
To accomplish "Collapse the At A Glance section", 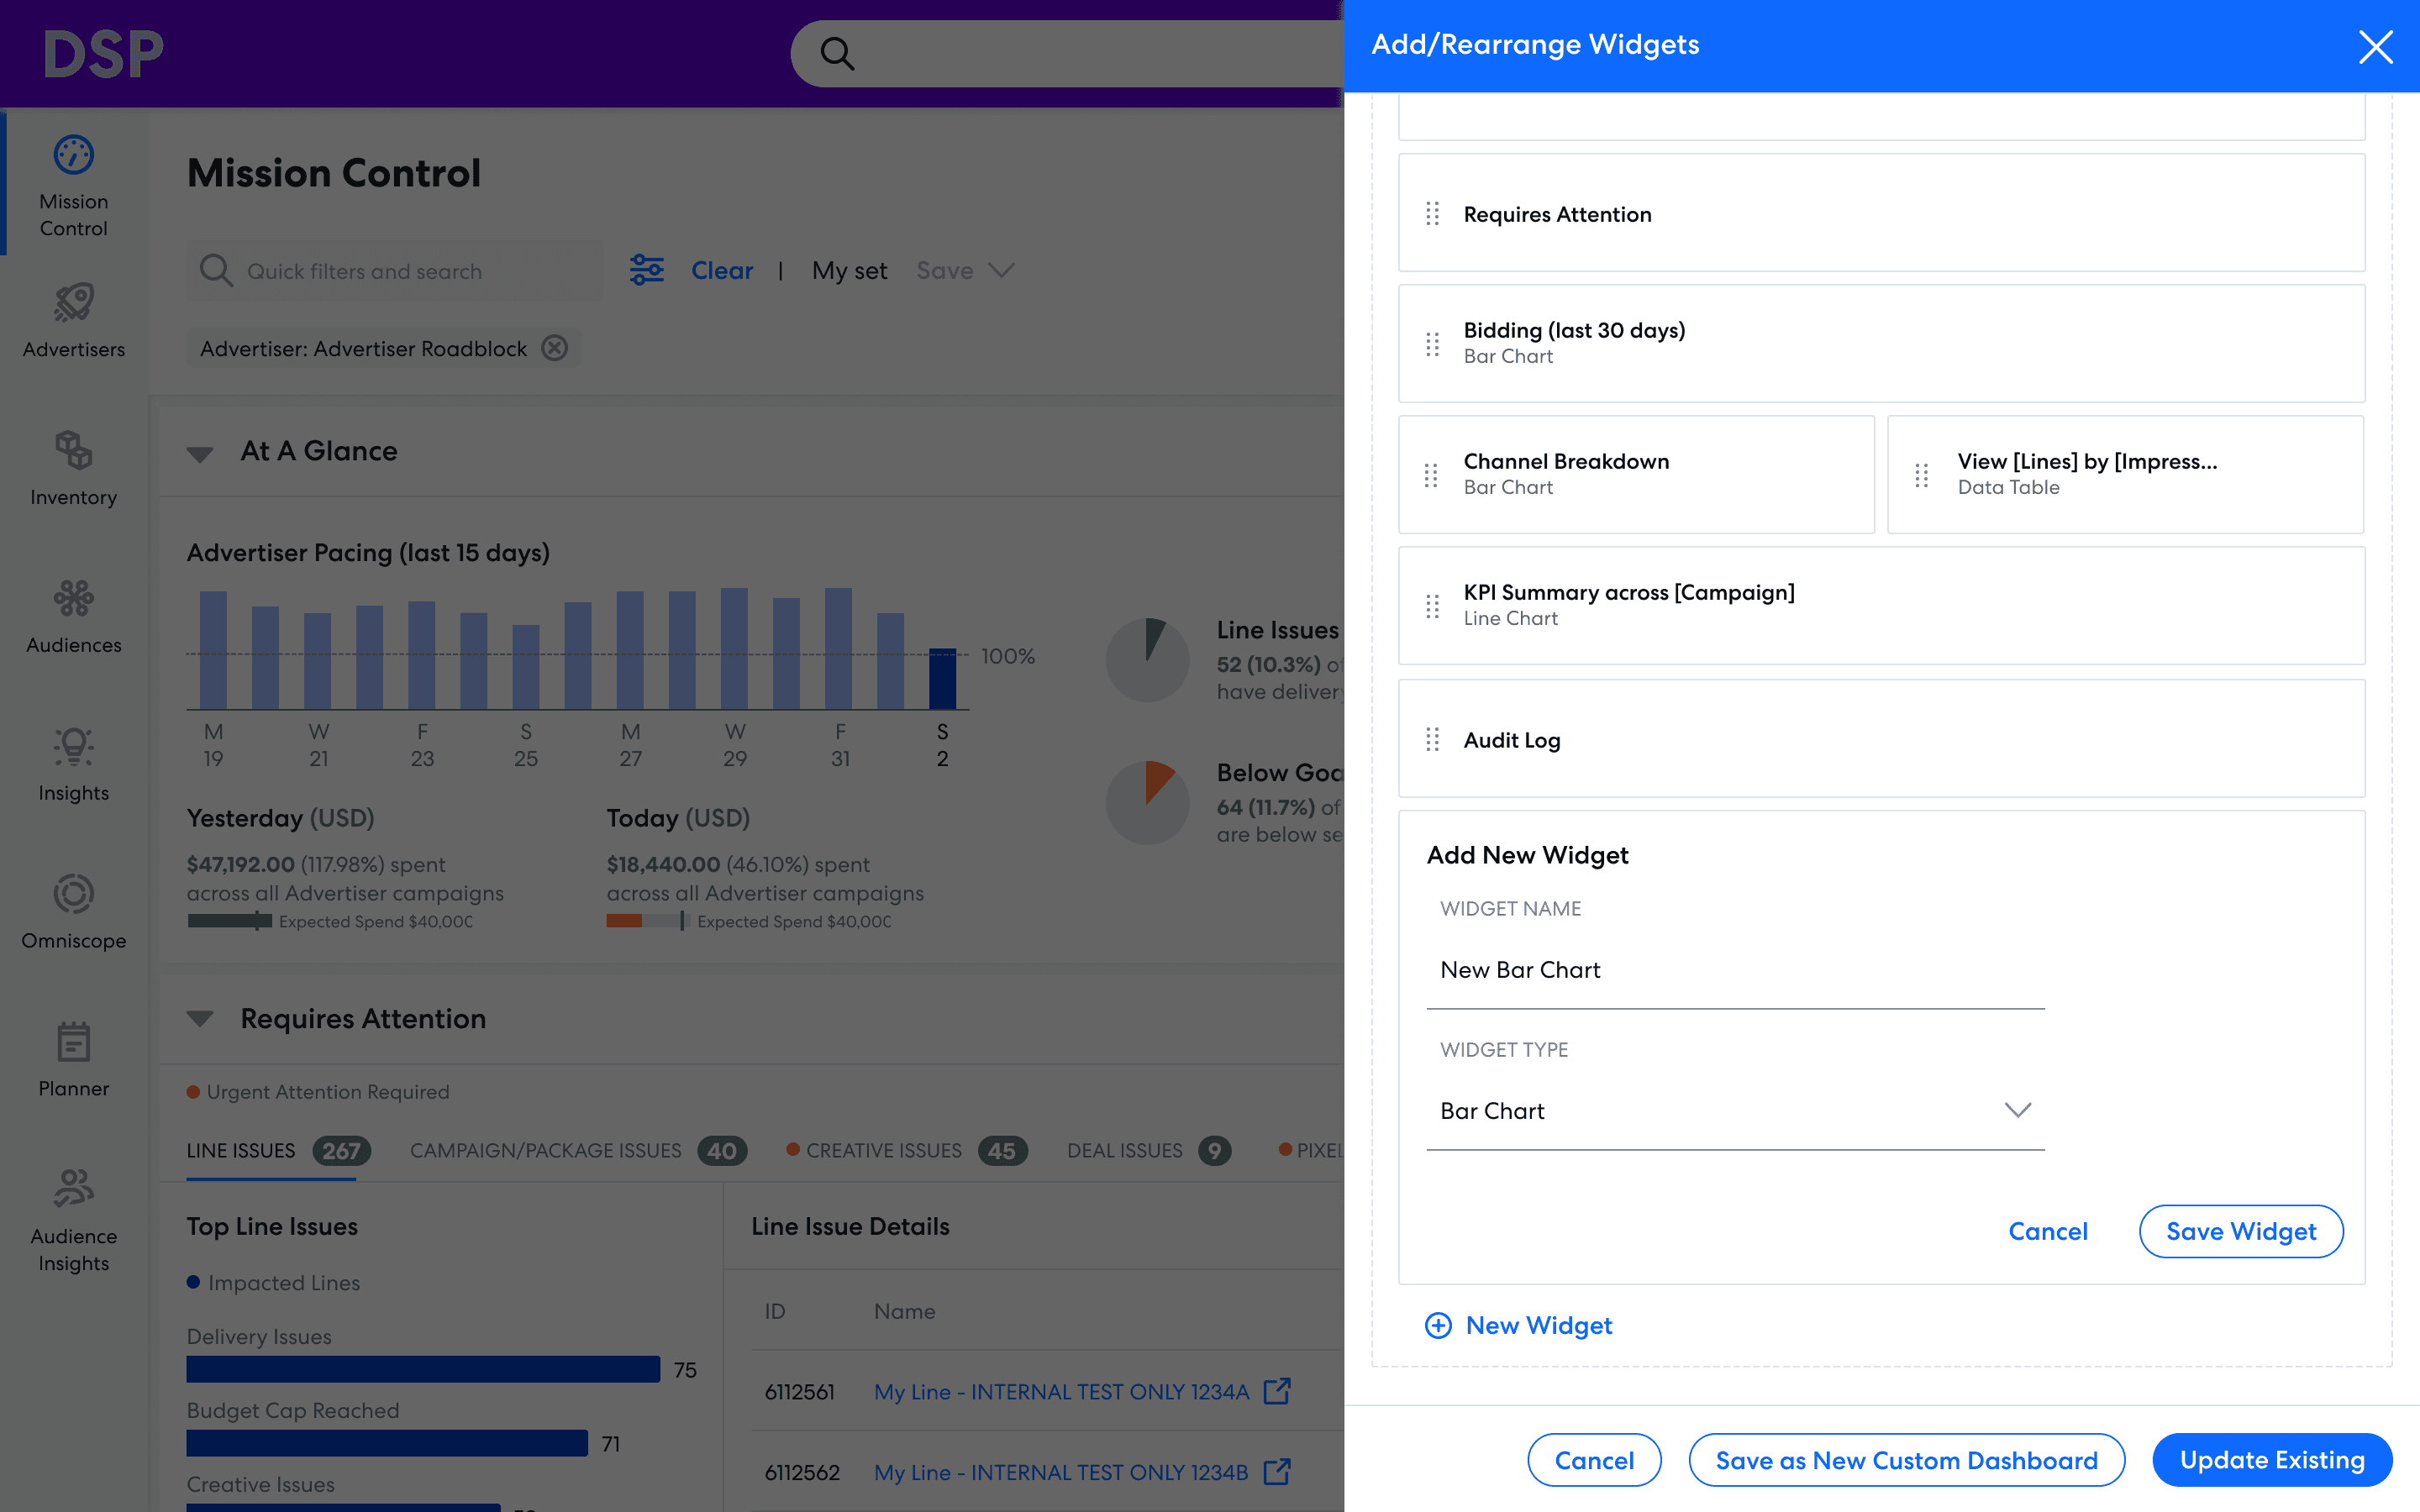I will (200, 453).
